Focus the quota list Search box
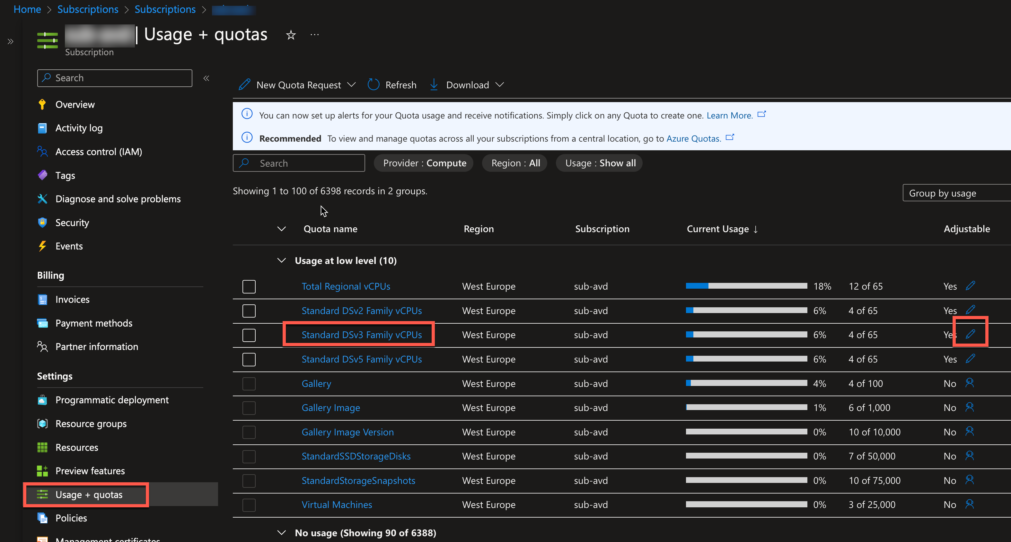1011x542 pixels. 299,163
